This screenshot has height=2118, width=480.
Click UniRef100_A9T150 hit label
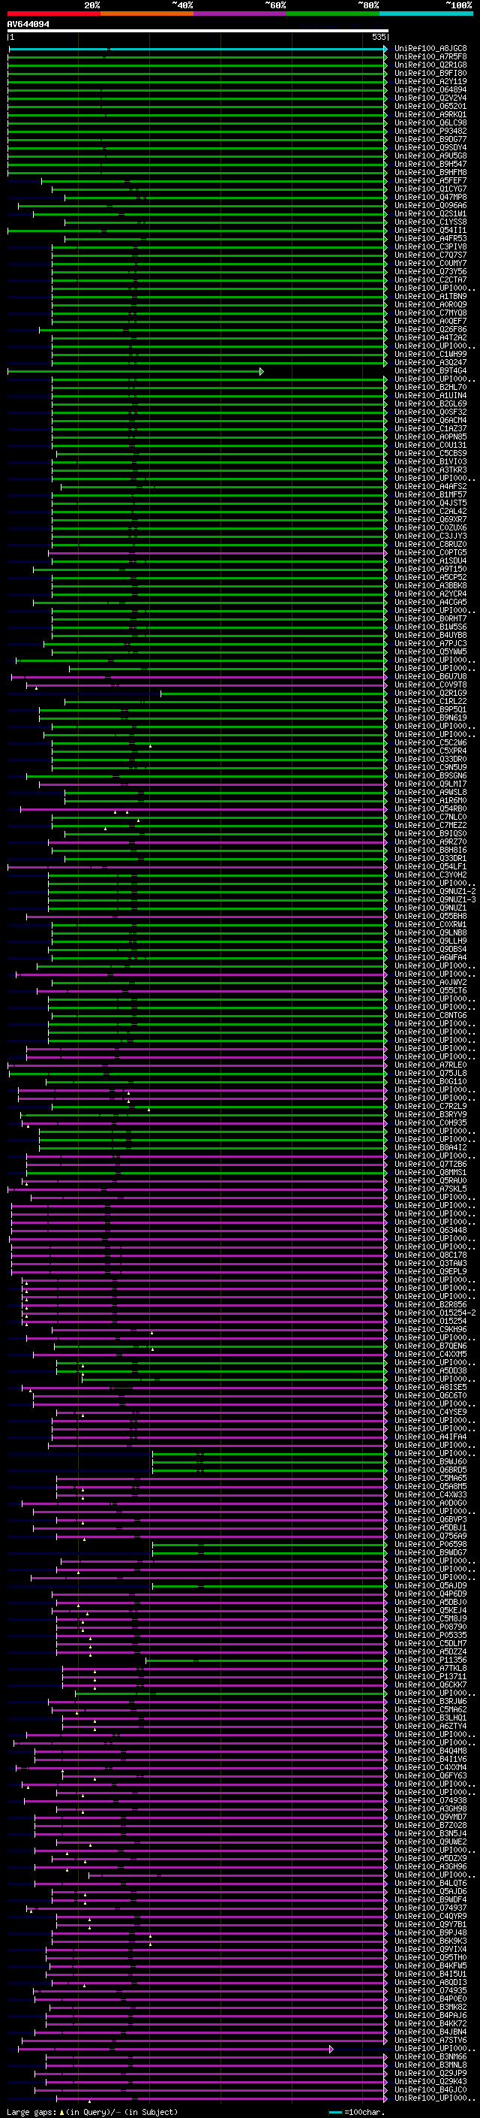(430, 569)
